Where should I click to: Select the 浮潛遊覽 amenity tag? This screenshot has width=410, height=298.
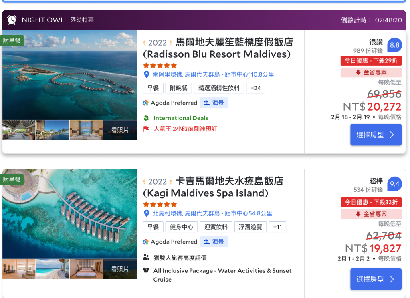(x=250, y=227)
